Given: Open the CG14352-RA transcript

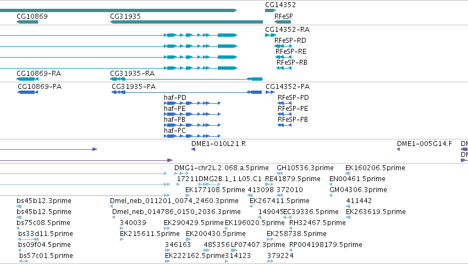Looking at the screenshot, I should pyautogui.click(x=270, y=35).
